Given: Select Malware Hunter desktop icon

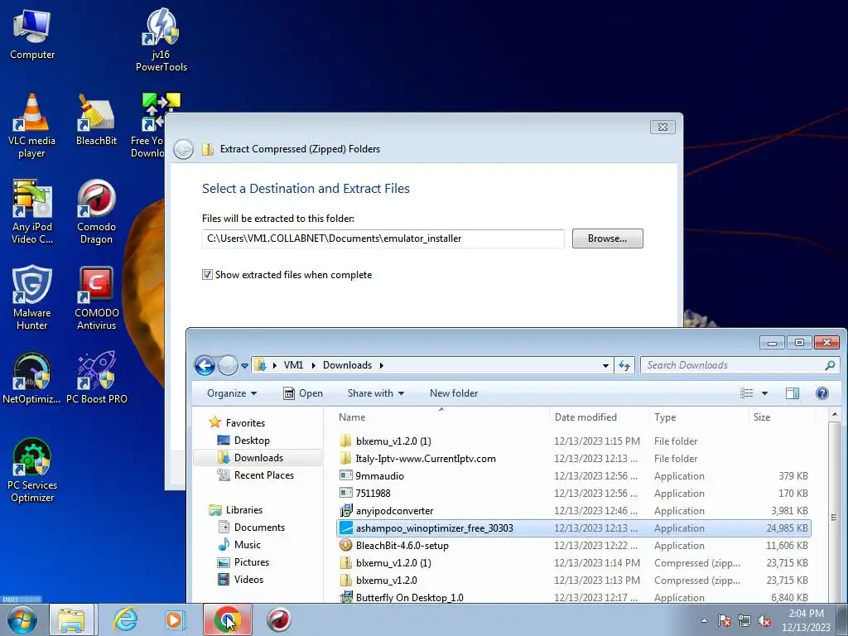Looking at the screenshot, I should (x=32, y=298).
